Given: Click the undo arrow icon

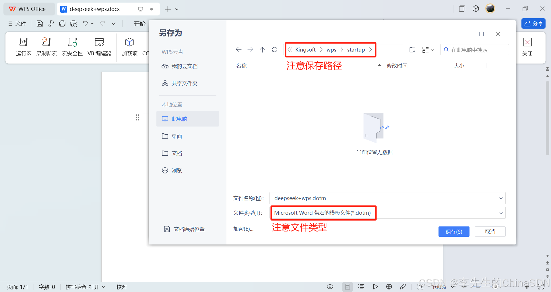Looking at the screenshot, I should [85, 24].
